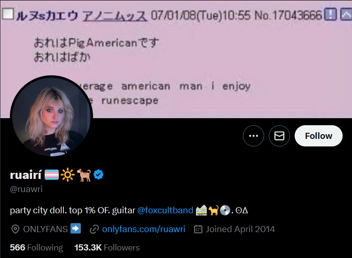Screen dimensions: 352x258
Task: Click the chain link icon beside the URL
Action: (94, 229)
